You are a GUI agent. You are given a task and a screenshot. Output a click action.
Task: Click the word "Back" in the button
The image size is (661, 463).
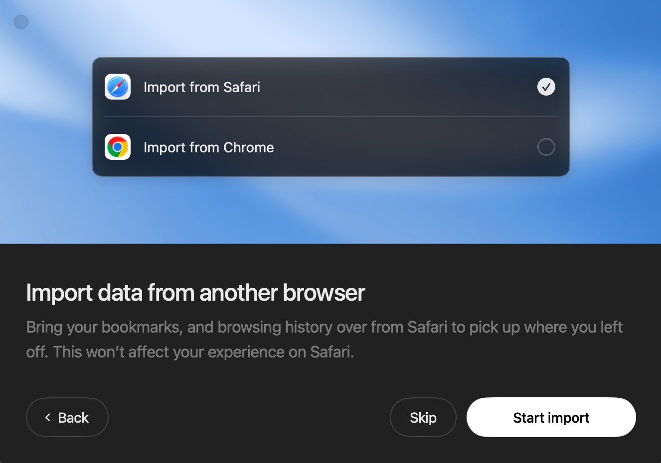tap(73, 418)
